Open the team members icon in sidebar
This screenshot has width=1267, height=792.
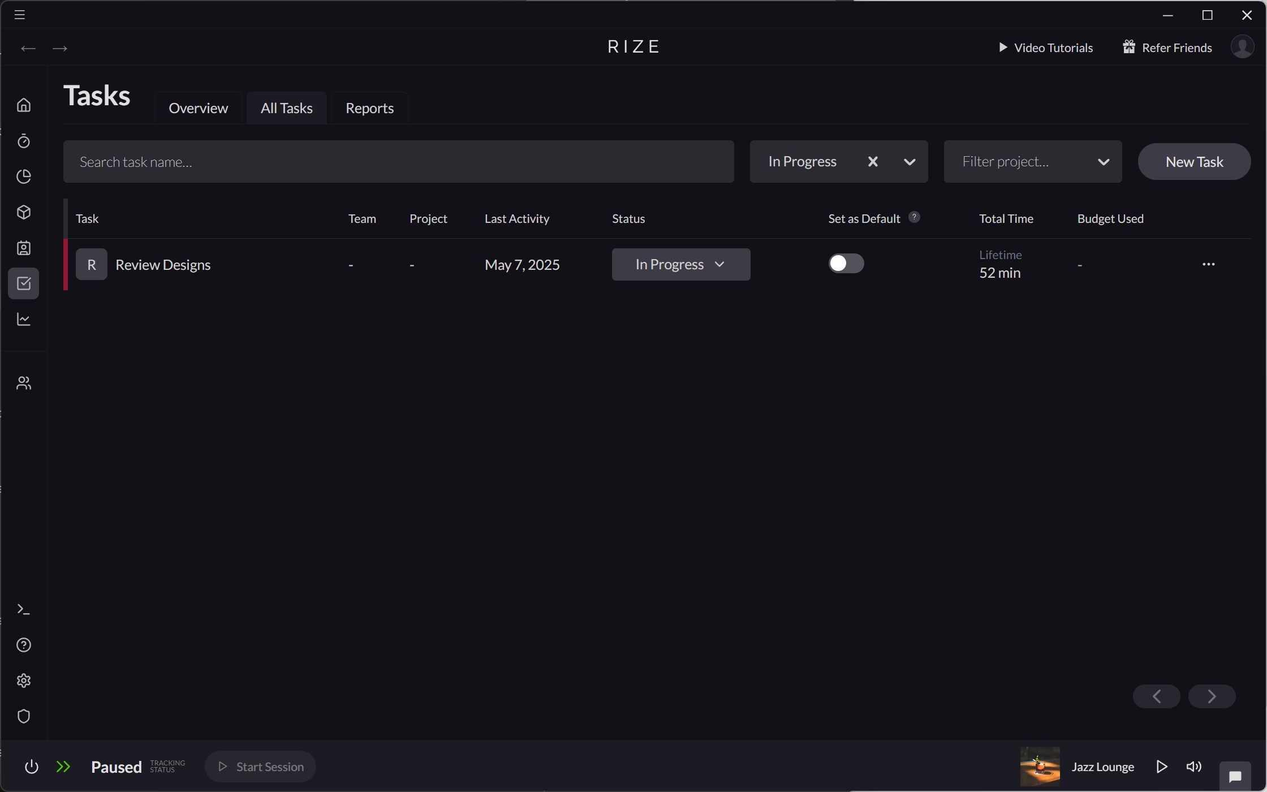[24, 382]
